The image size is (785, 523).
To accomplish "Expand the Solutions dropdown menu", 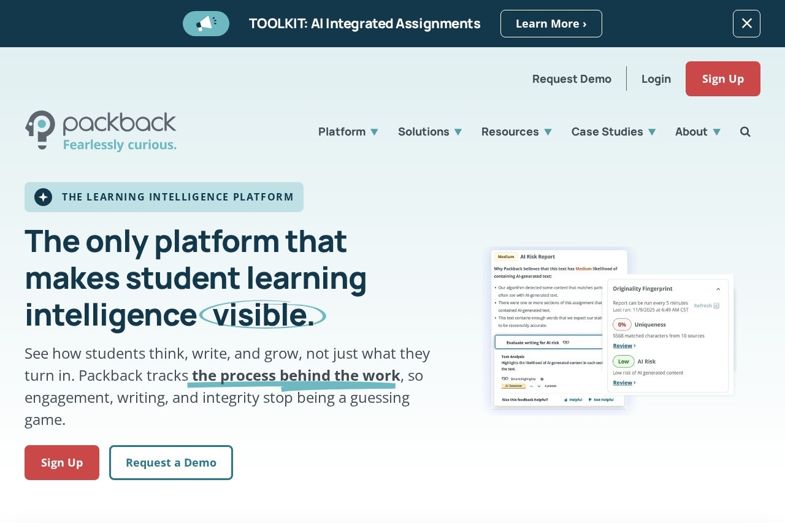I will click(430, 132).
